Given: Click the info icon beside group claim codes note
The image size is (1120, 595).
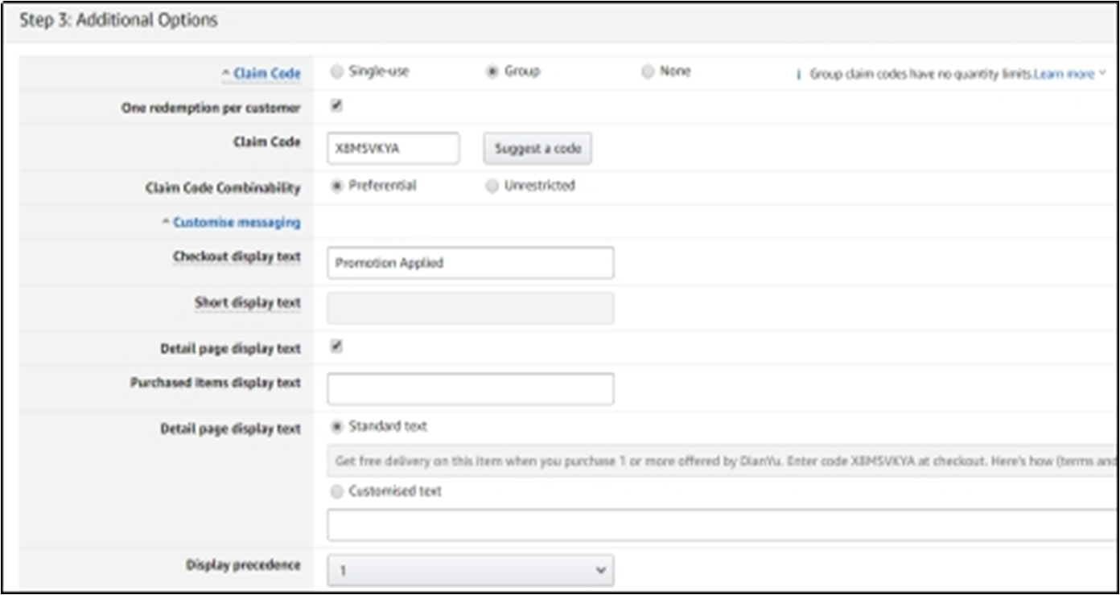Looking at the screenshot, I should pos(798,74).
